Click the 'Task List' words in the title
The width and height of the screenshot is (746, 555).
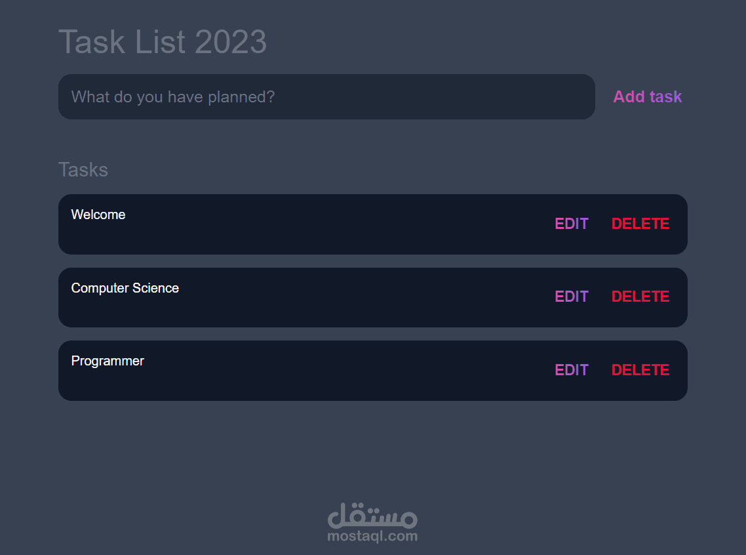pos(124,42)
